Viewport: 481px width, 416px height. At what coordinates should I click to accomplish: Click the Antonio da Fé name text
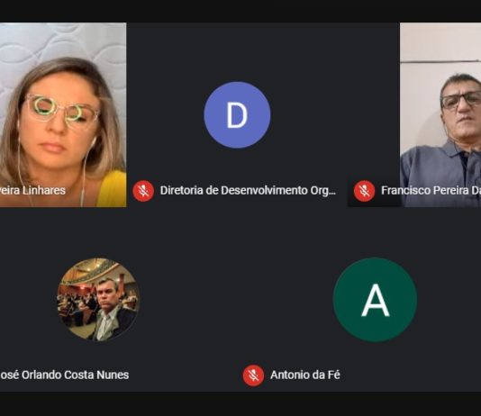click(x=305, y=375)
